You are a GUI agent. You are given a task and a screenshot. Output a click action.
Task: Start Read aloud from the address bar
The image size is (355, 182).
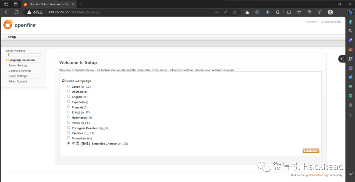pyautogui.click(x=225, y=12)
